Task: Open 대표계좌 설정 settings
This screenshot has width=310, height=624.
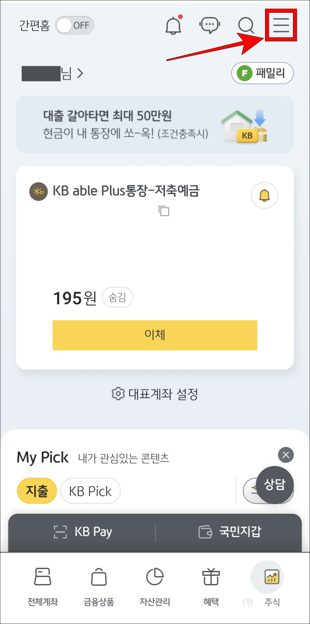Action: (x=155, y=394)
